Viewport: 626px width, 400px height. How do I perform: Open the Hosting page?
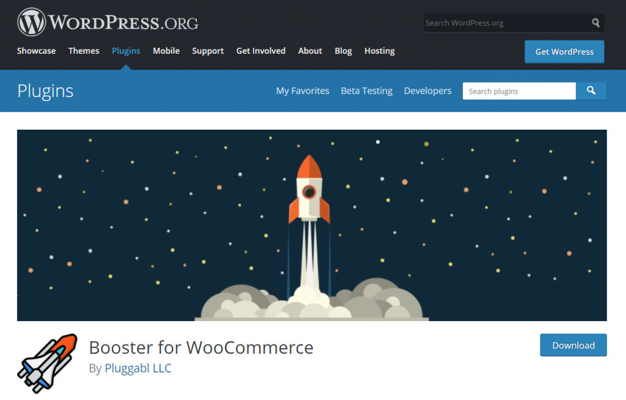[380, 51]
